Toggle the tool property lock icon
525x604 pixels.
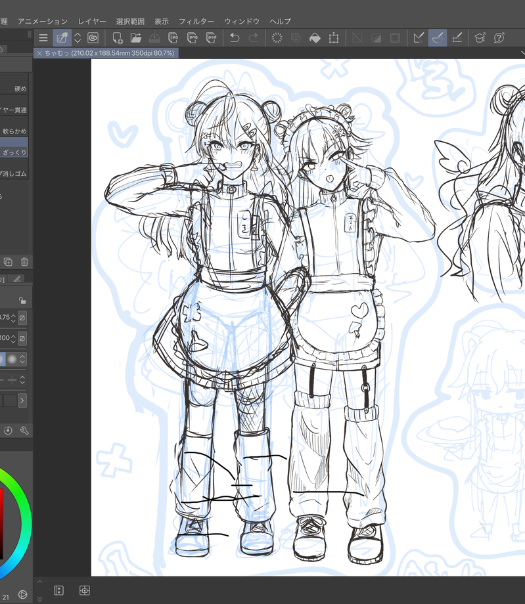tap(22, 300)
